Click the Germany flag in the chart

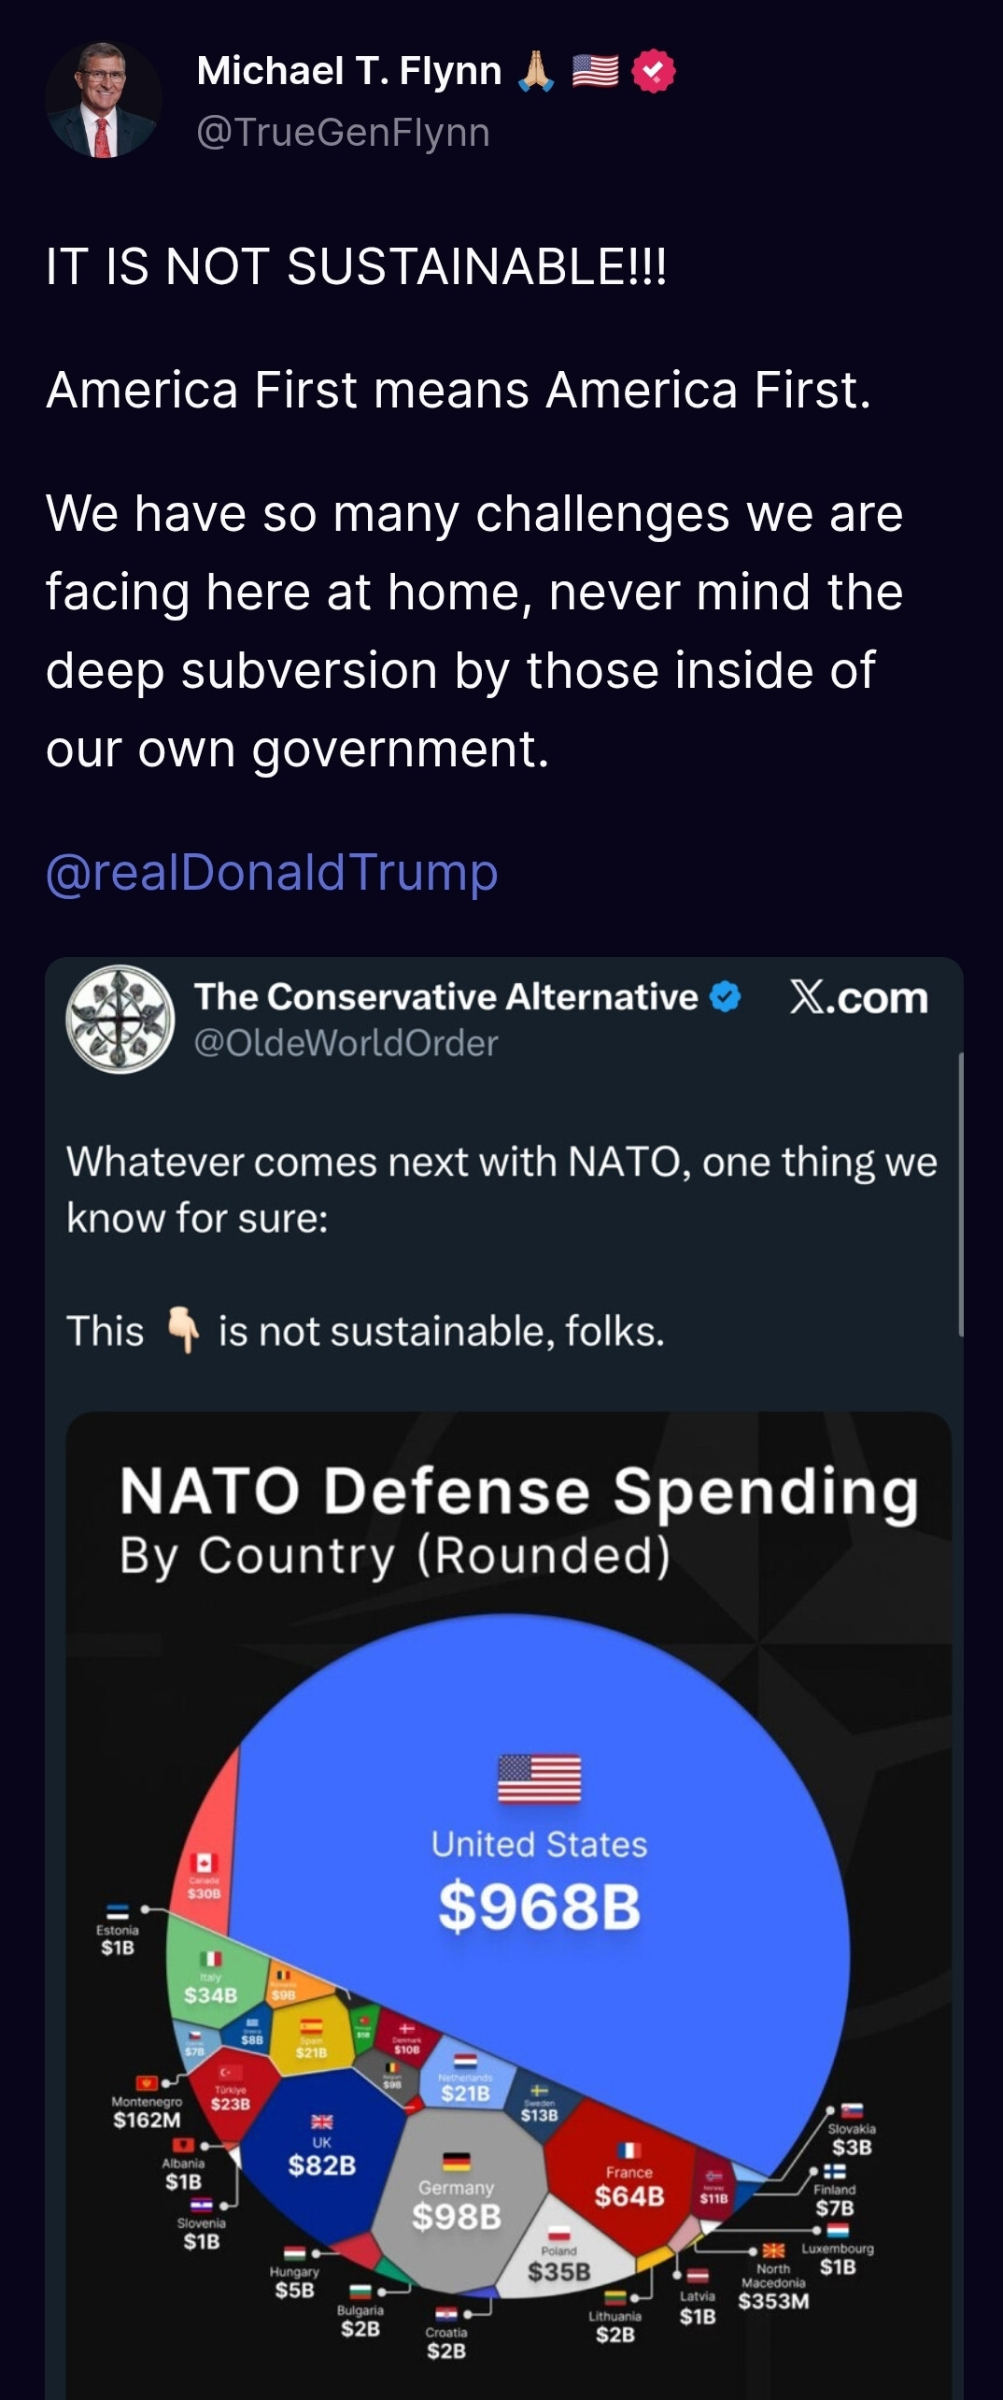(x=457, y=2161)
